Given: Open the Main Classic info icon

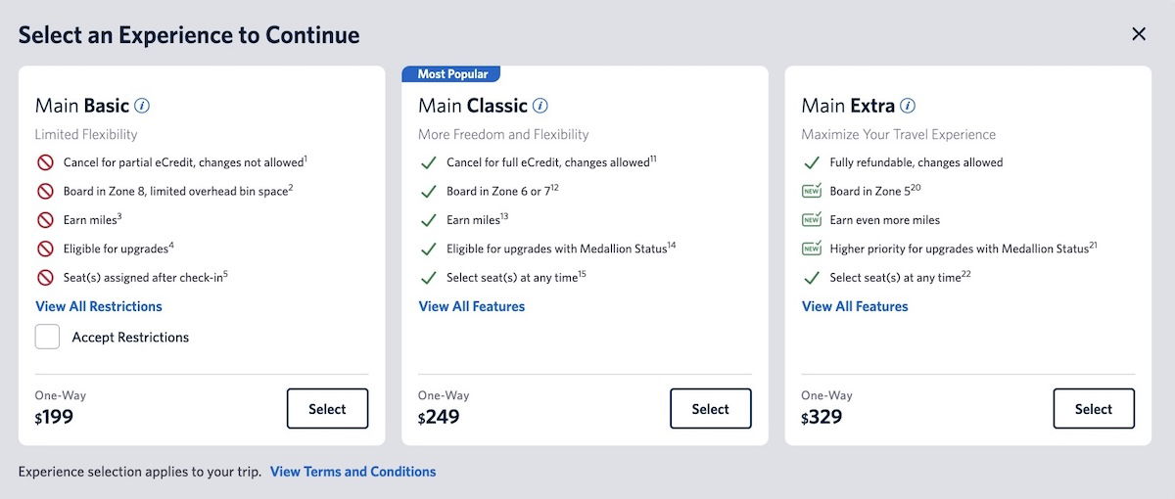Looking at the screenshot, I should coord(540,106).
